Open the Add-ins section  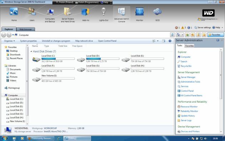click(x=86, y=14)
